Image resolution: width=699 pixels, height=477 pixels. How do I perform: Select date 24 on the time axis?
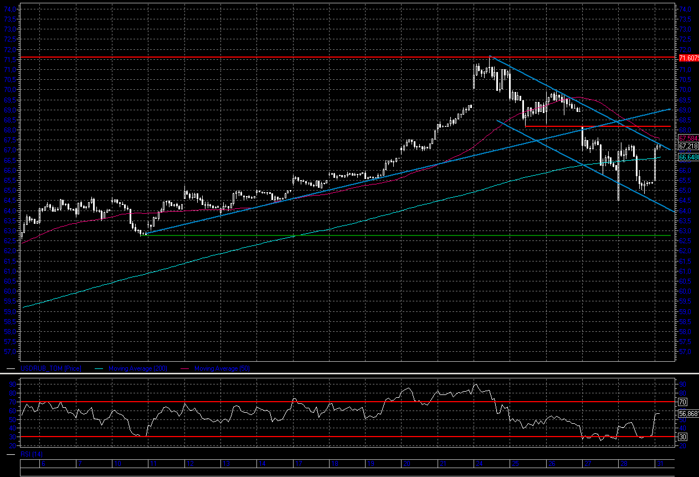point(479,463)
